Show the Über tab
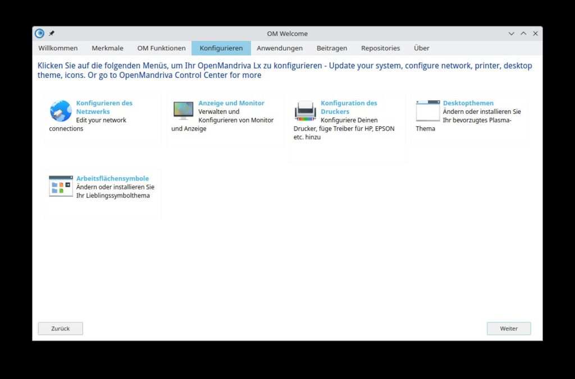 pos(421,48)
